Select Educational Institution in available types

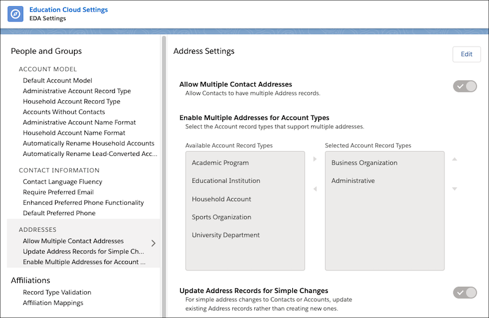point(226,180)
